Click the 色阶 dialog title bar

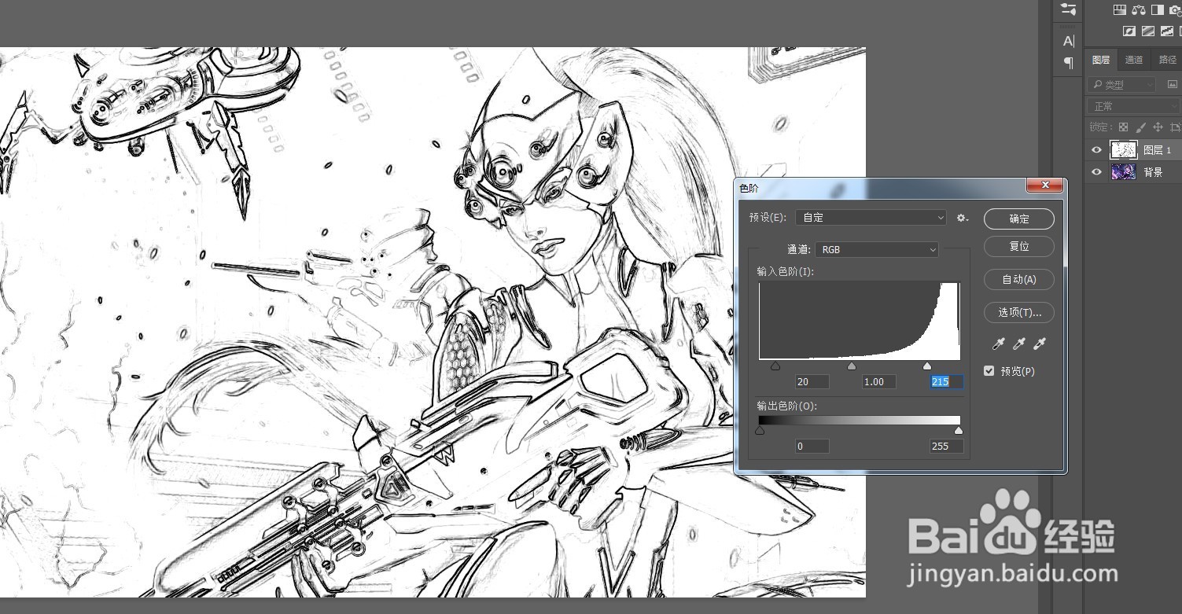[x=881, y=187]
